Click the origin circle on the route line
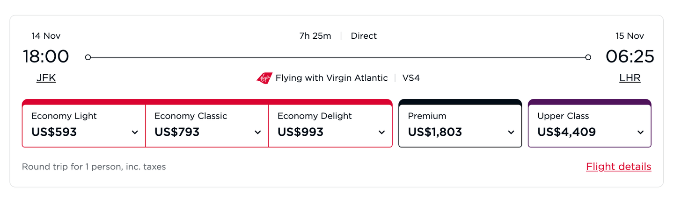 point(88,57)
